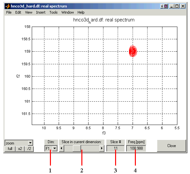The height and width of the screenshot is (174, 190).
Task: Click the full zoom button
Action: [10, 149]
